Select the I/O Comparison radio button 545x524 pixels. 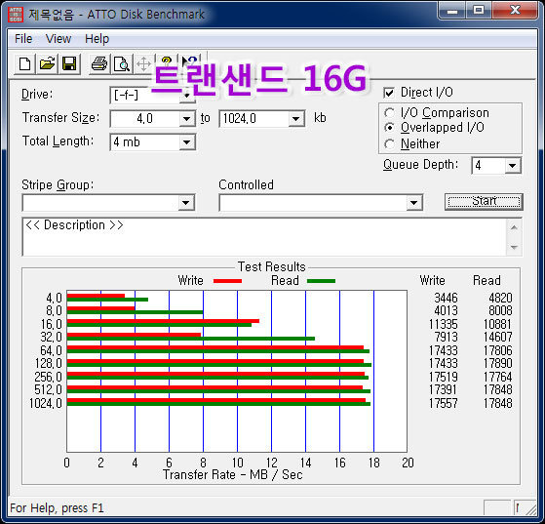click(389, 113)
